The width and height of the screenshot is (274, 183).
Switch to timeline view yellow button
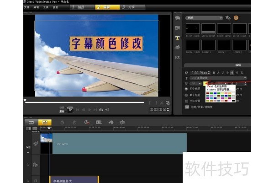tap(45, 123)
